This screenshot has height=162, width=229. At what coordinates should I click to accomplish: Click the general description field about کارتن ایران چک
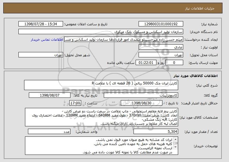(x=101, y=85)
